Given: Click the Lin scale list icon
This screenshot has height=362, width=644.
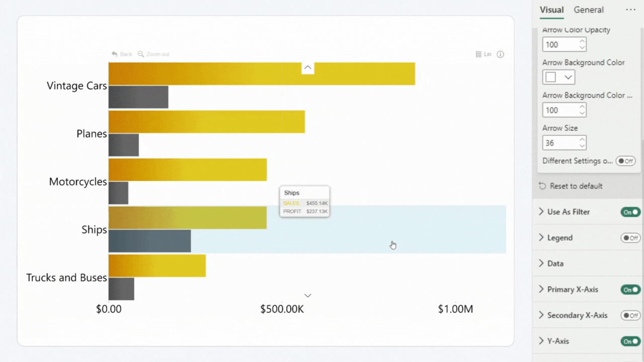Looking at the screenshot, I should (x=478, y=54).
